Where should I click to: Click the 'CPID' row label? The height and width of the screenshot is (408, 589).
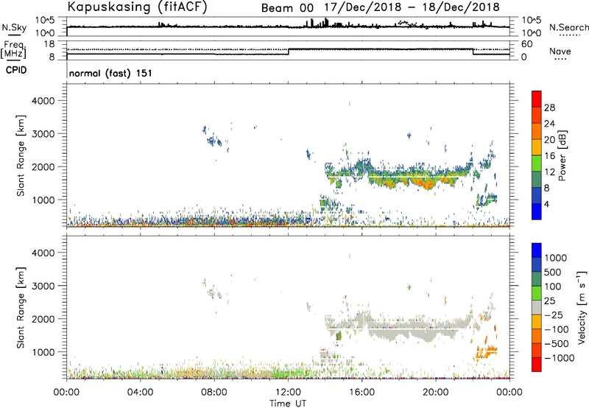click(x=16, y=70)
